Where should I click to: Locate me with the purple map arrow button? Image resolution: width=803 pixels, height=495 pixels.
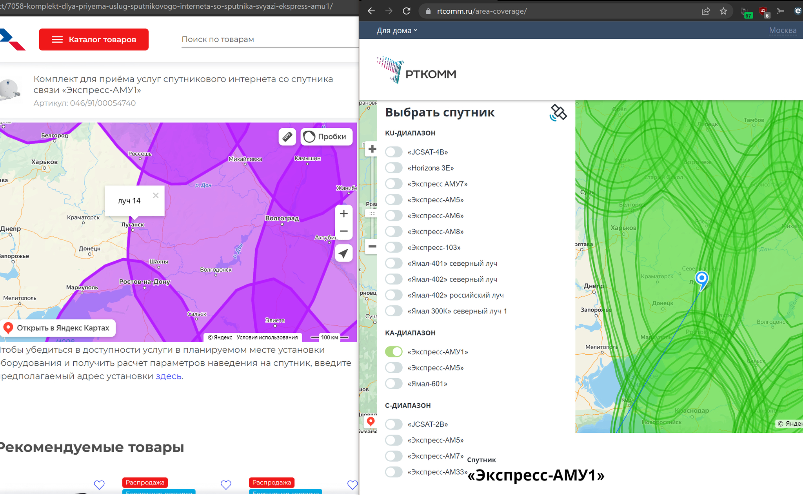coord(344,254)
